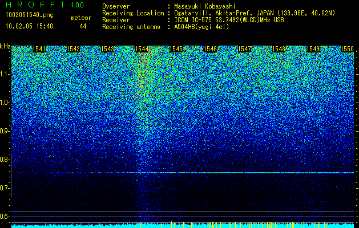
Task: Click the 1541 time marker
Action: (39, 49)
